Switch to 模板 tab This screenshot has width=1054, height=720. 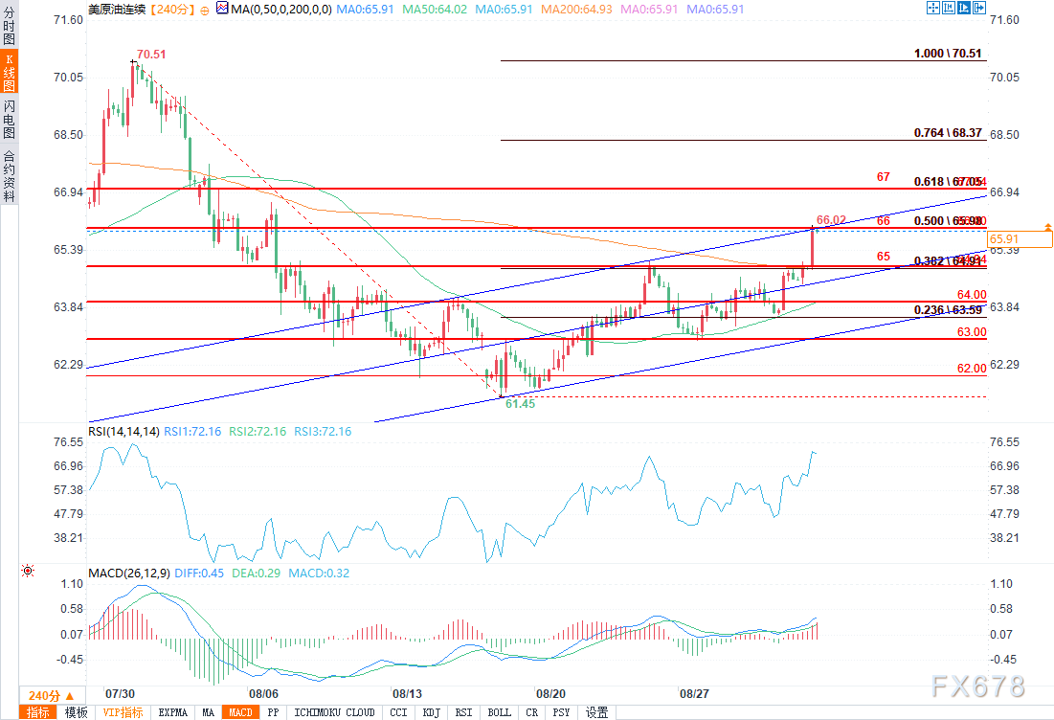[x=76, y=712]
